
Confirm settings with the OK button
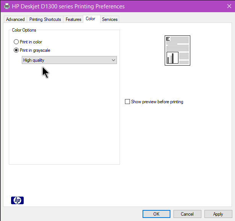pyautogui.click(x=156, y=214)
